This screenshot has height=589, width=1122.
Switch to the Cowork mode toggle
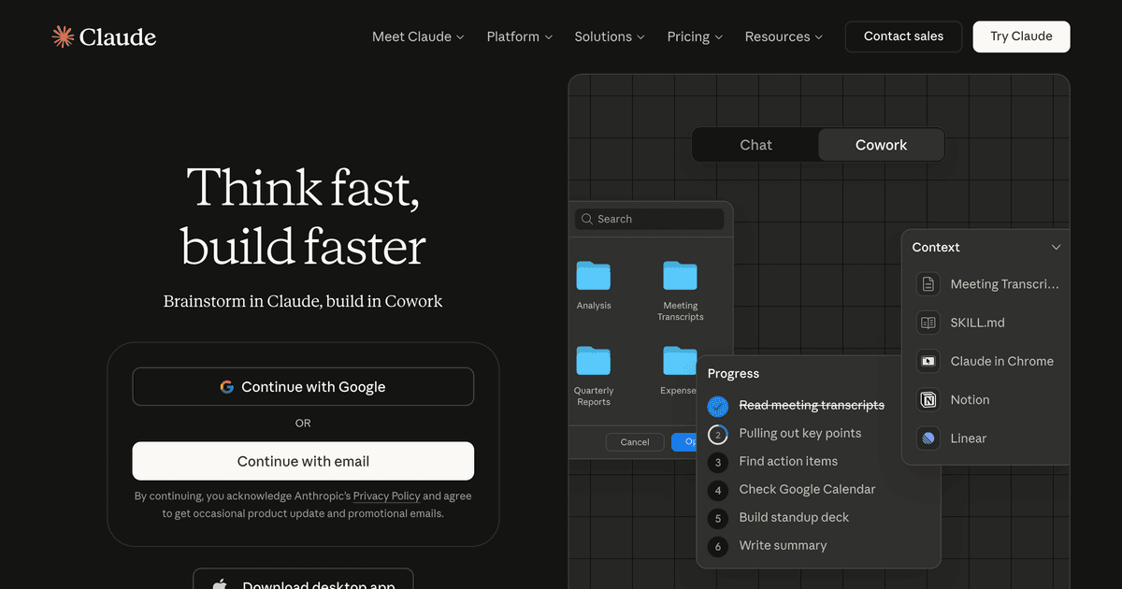881,145
